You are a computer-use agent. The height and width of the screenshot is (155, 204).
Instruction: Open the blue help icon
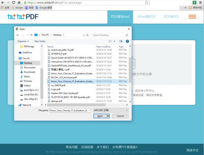127,41
